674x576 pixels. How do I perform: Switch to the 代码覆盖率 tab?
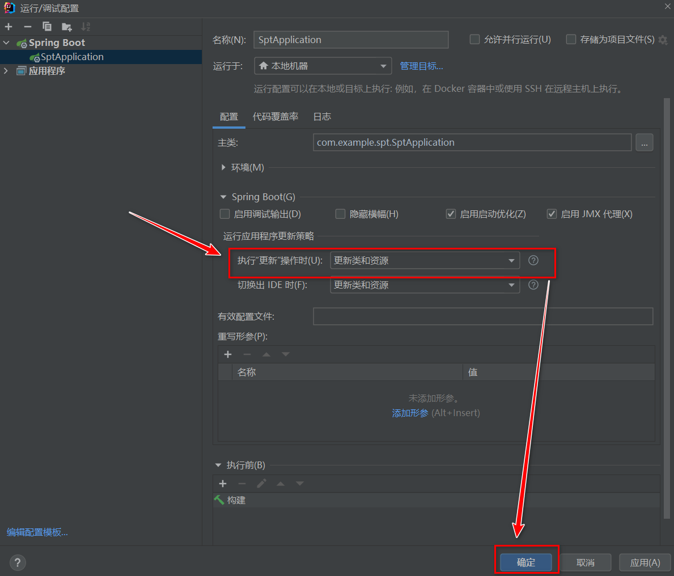[275, 117]
